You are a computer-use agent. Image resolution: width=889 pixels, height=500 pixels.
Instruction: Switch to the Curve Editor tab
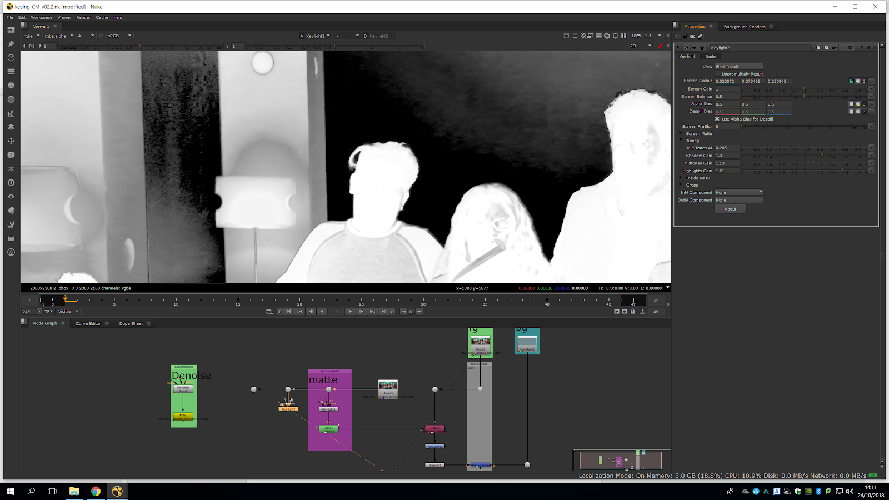click(x=88, y=323)
